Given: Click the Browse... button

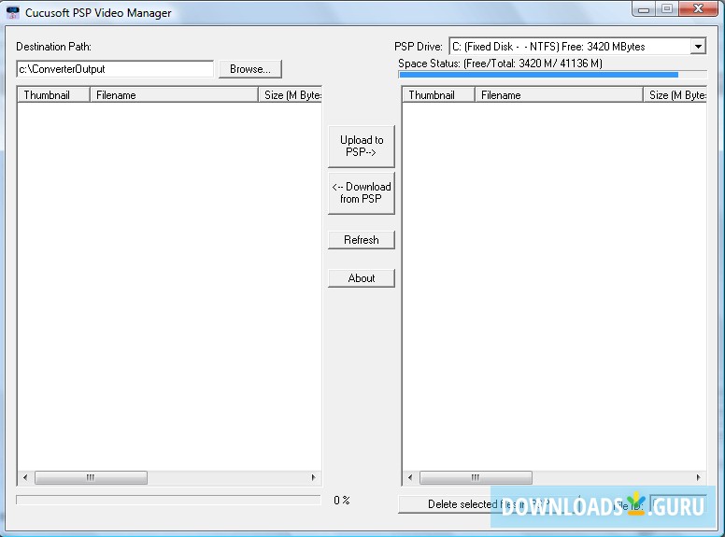Looking at the screenshot, I should point(250,69).
